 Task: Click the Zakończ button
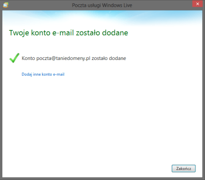coord(184,169)
